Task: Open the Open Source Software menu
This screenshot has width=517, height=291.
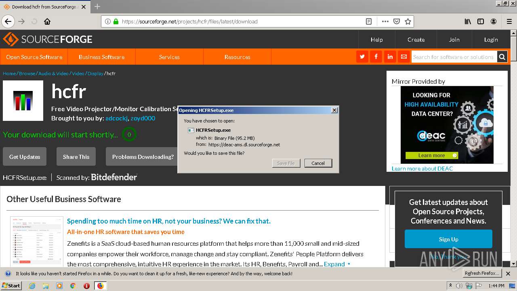Action: click(34, 57)
